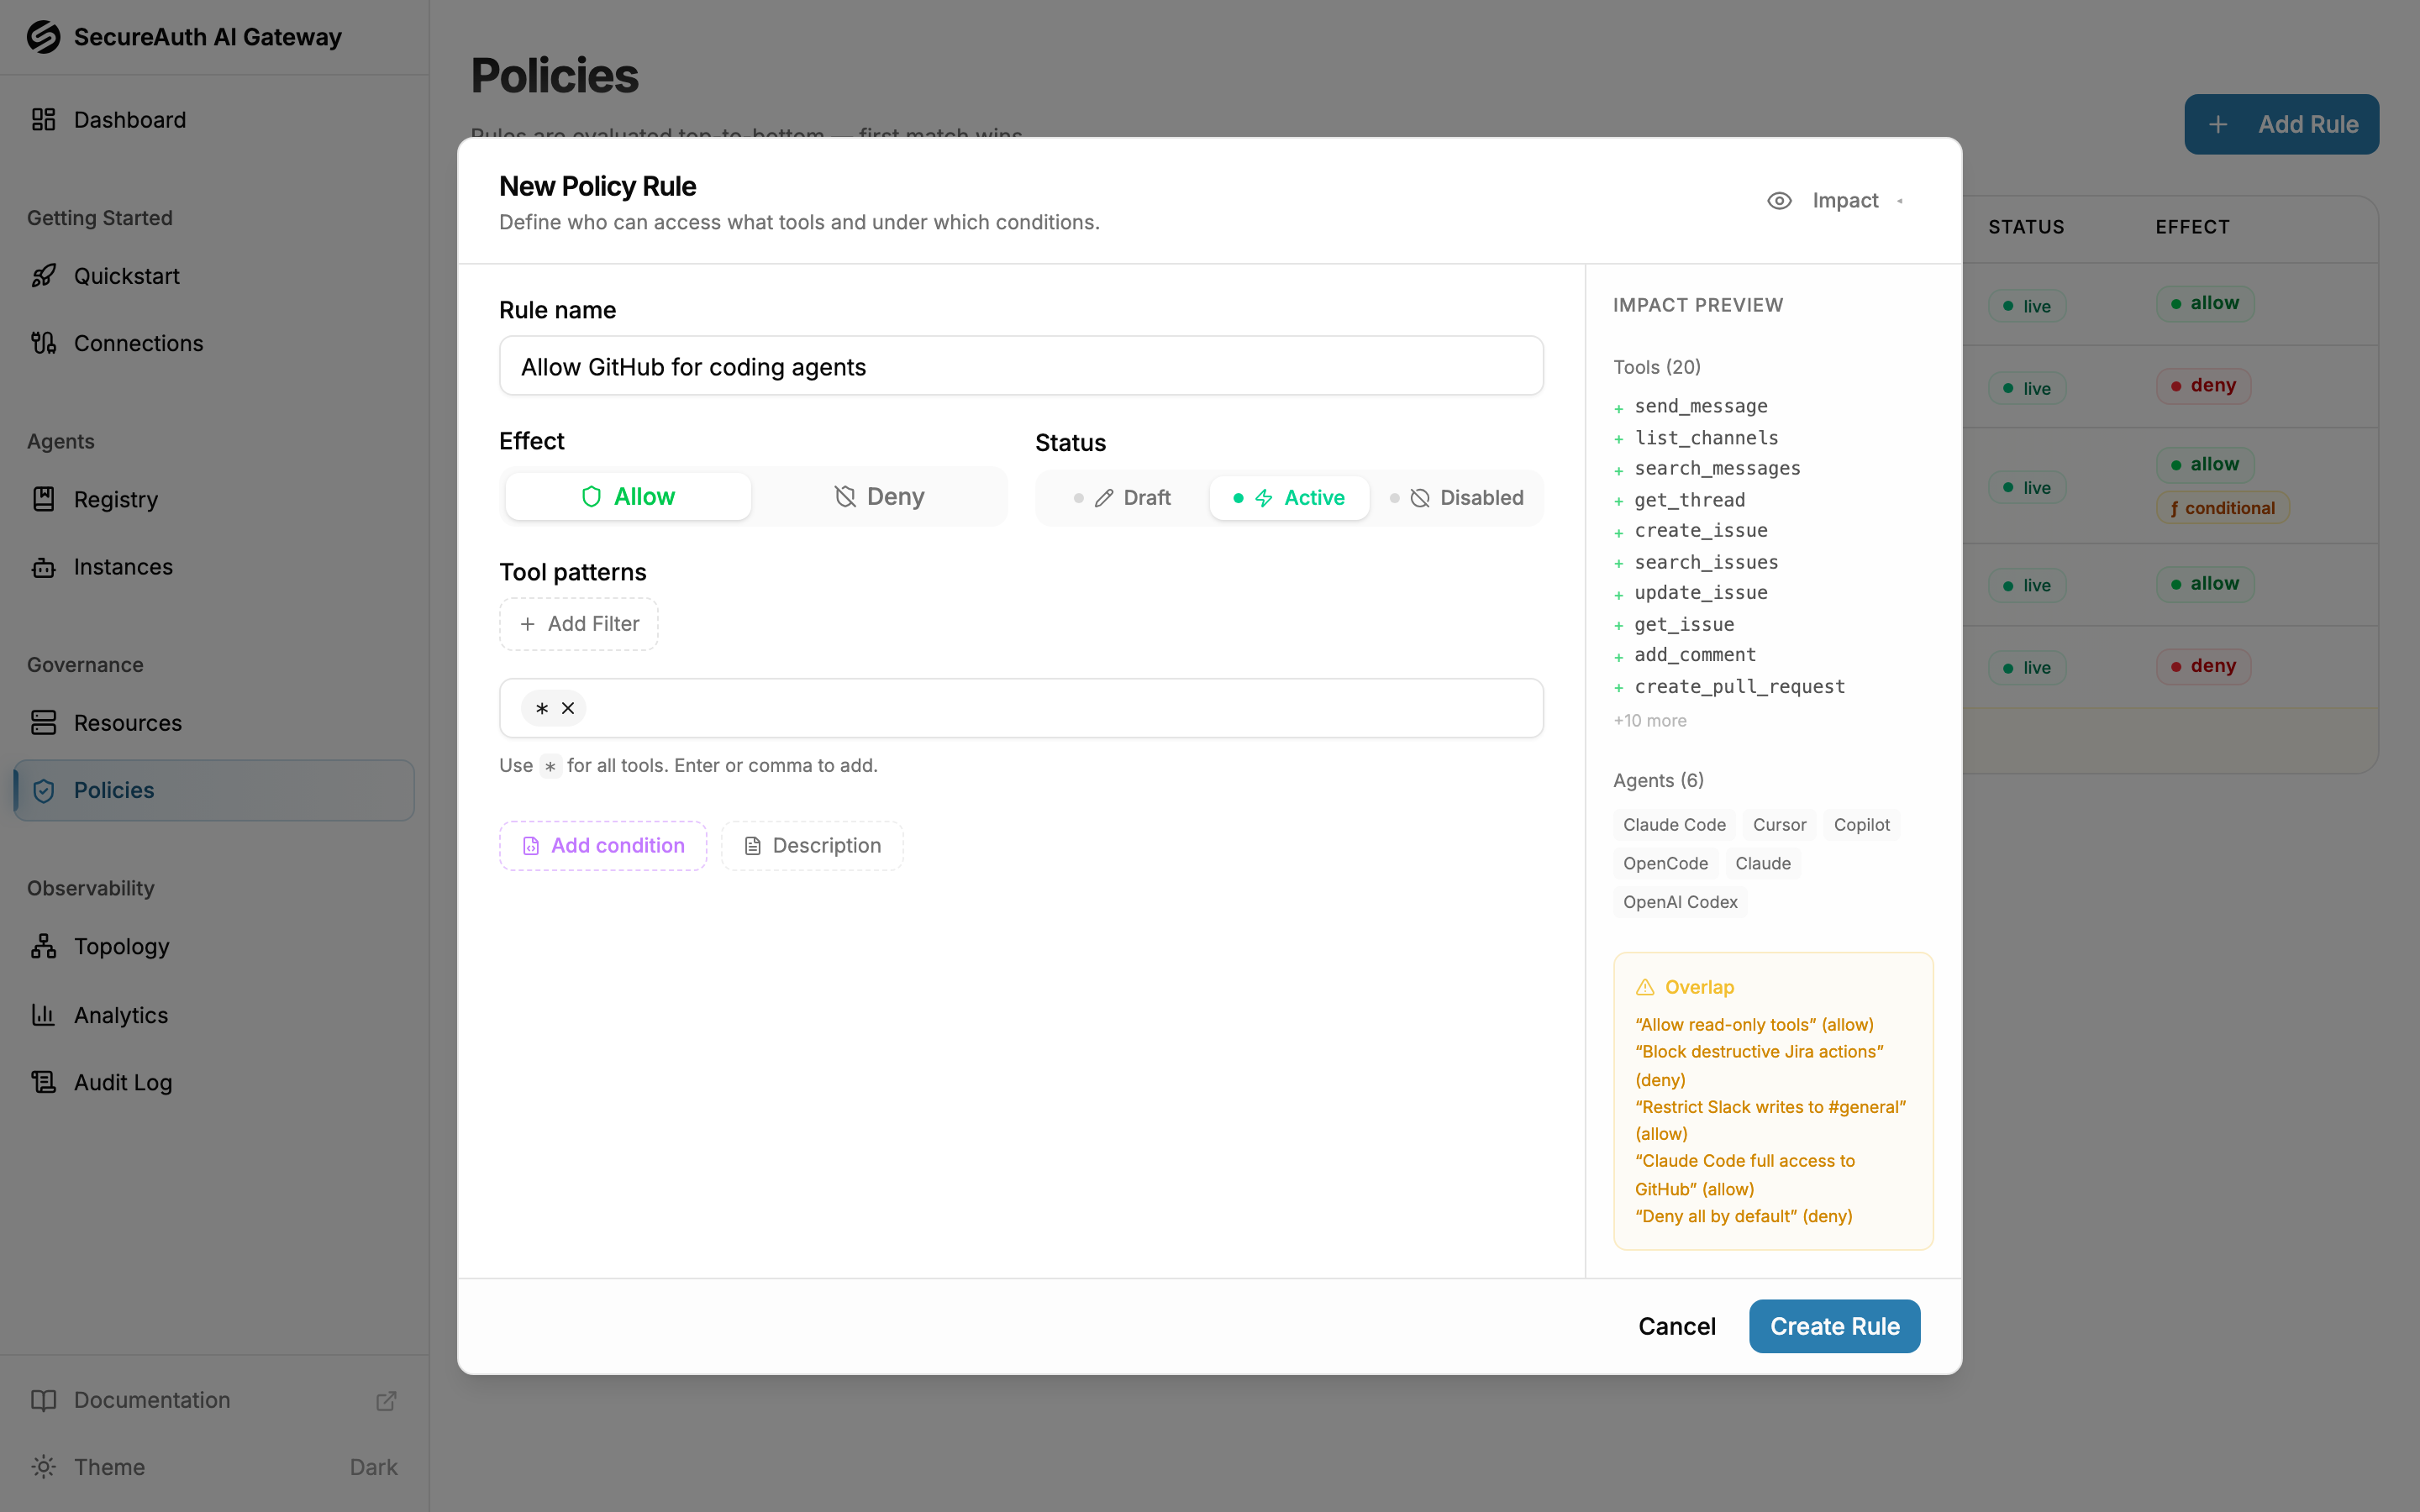Select Policies in the sidebar
The height and width of the screenshot is (1512, 2420).
pos(214,790)
